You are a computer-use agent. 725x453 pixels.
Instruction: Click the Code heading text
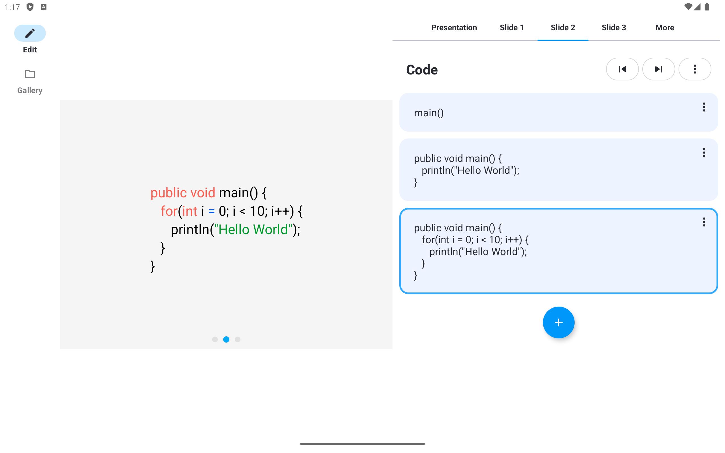(x=422, y=70)
